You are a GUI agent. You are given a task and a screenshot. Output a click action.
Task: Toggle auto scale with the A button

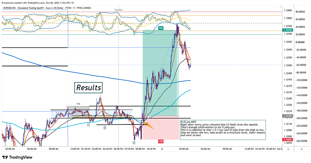click(288, 149)
